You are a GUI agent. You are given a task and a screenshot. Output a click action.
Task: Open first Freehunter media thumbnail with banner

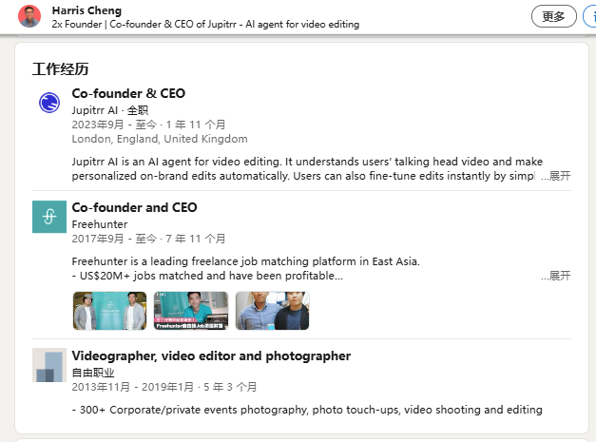point(109,311)
